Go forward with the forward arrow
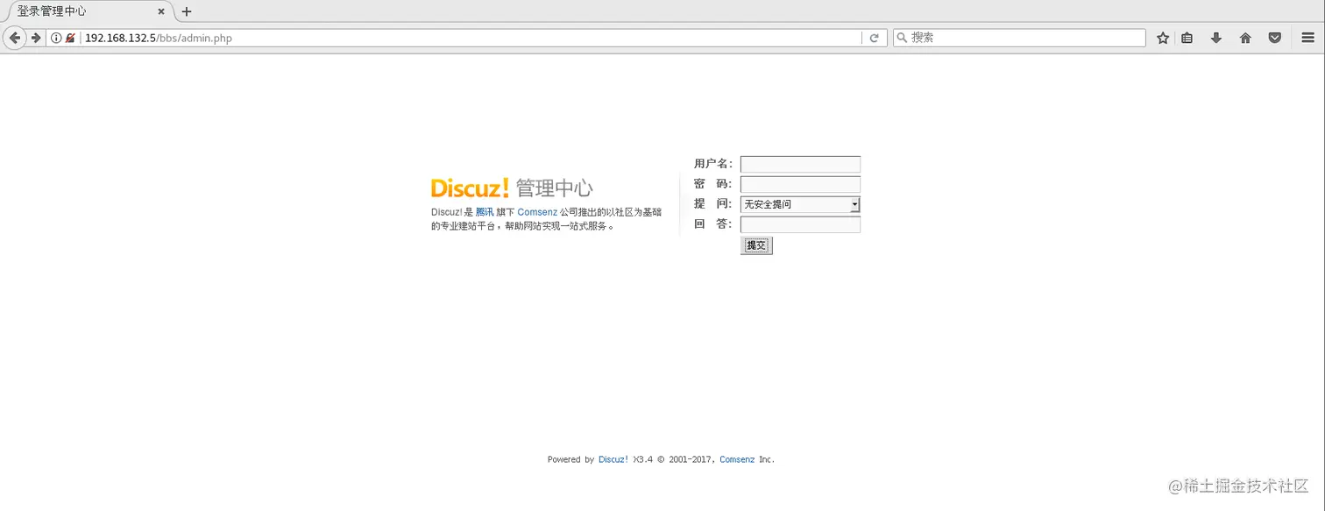This screenshot has width=1325, height=511. [x=36, y=38]
